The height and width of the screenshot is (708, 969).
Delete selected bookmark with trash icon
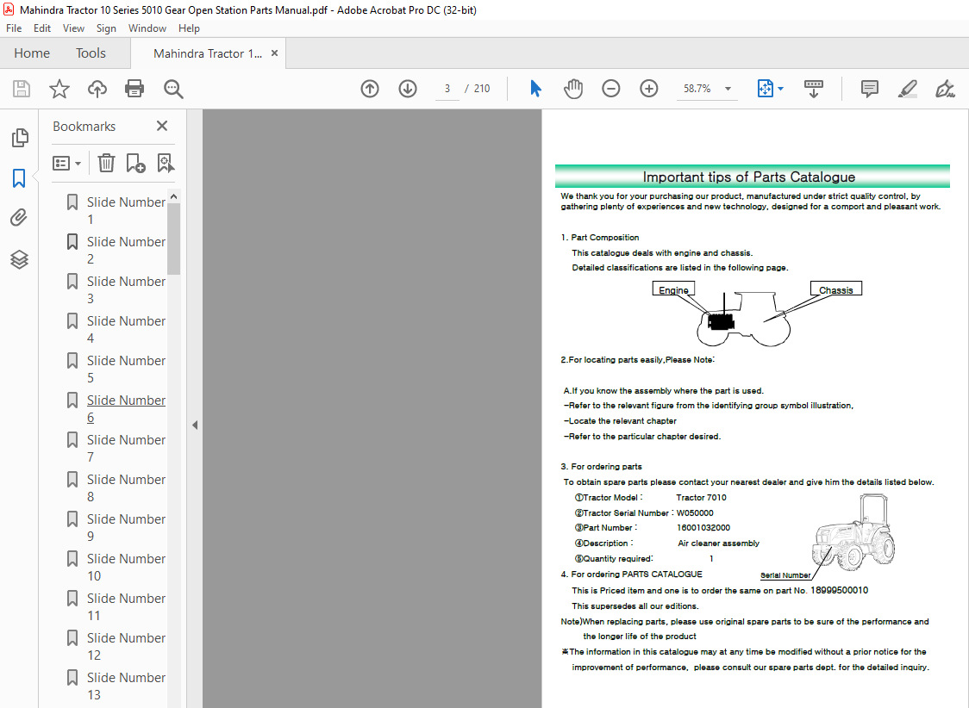[x=106, y=163]
